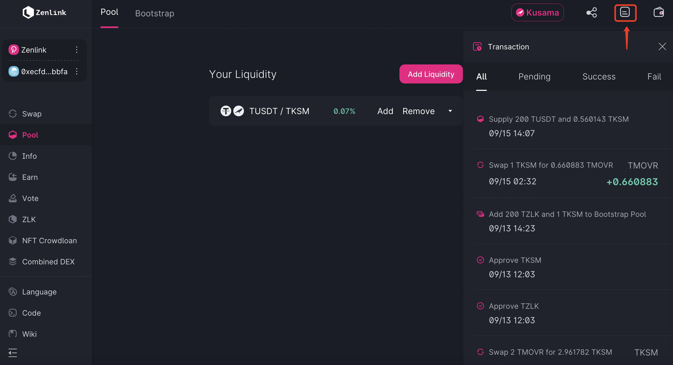Click the Zenlink logo

pyautogui.click(x=44, y=12)
